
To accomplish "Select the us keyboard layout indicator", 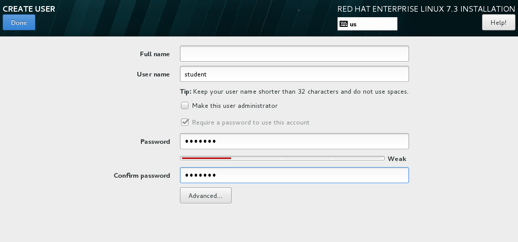I will 367,24.
